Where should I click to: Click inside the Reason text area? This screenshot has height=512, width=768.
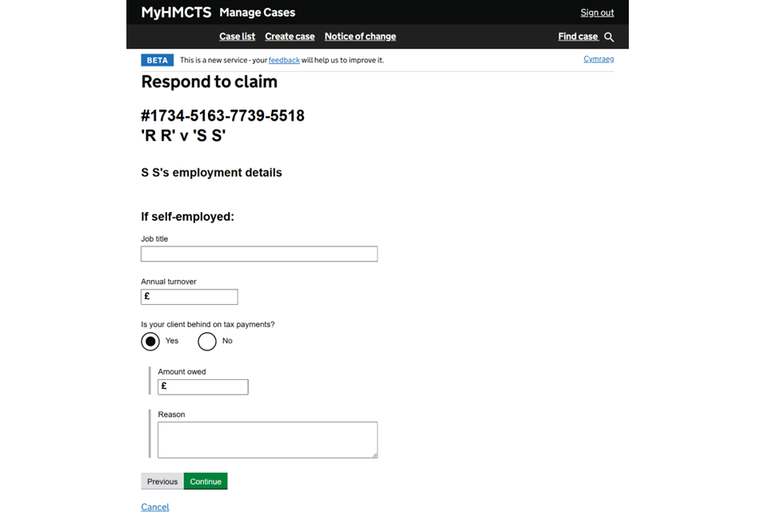[267, 440]
